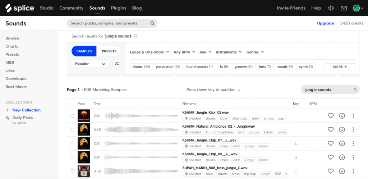Filter by vocals 69 tag
The image size is (368, 179).
point(285,66)
